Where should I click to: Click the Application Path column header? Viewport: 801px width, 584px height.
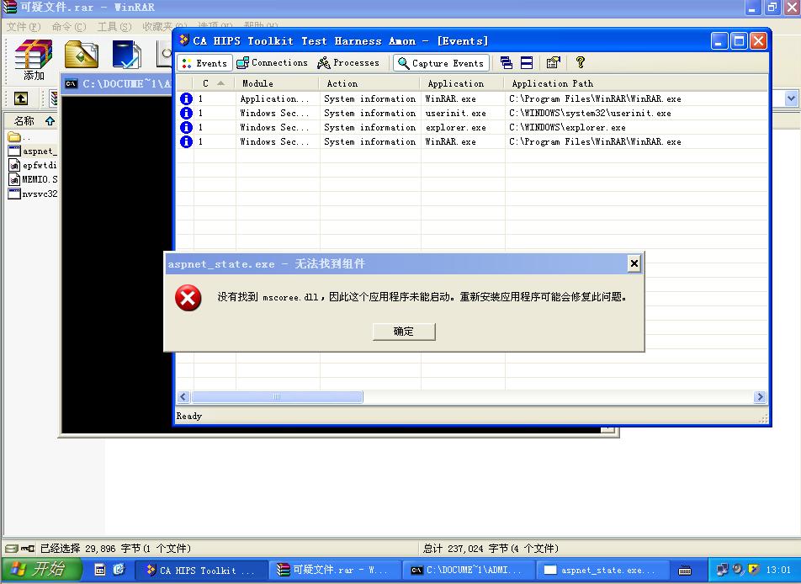pyautogui.click(x=636, y=83)
